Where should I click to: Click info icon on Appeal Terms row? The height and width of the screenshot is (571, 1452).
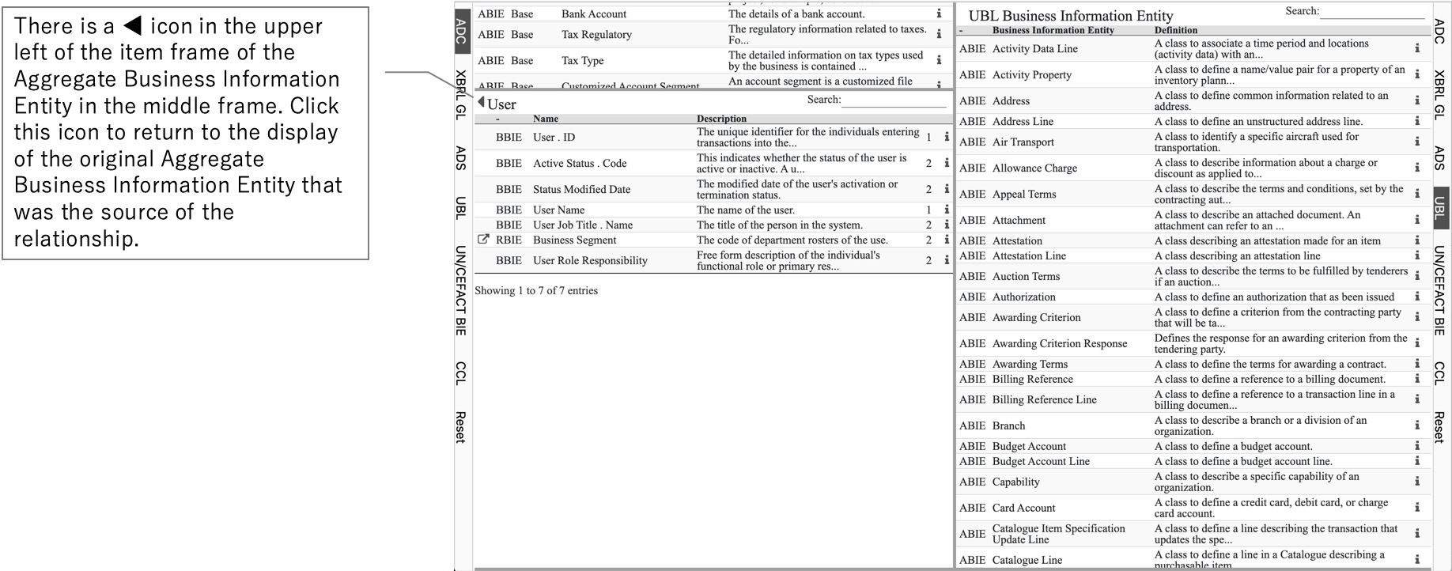(x=1417, y=194)
